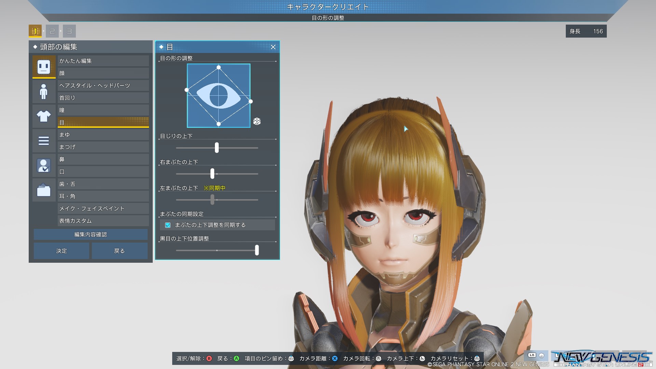Click the eye illustration in the shape editor
The height and width of the screenshot is (369, 656).
(x=219, y=96)
